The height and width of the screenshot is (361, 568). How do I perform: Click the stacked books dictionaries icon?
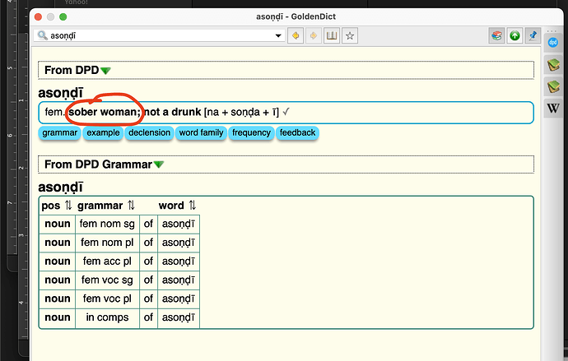point(496,36)
